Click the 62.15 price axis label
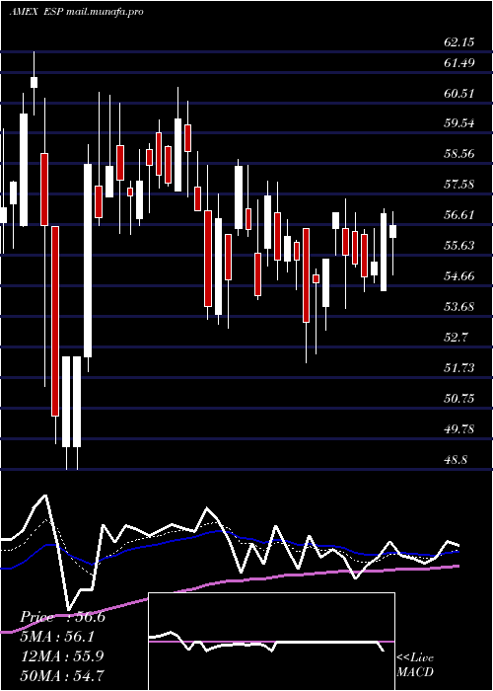The width and height of the screenshot is (493, 691). (459, 42)
